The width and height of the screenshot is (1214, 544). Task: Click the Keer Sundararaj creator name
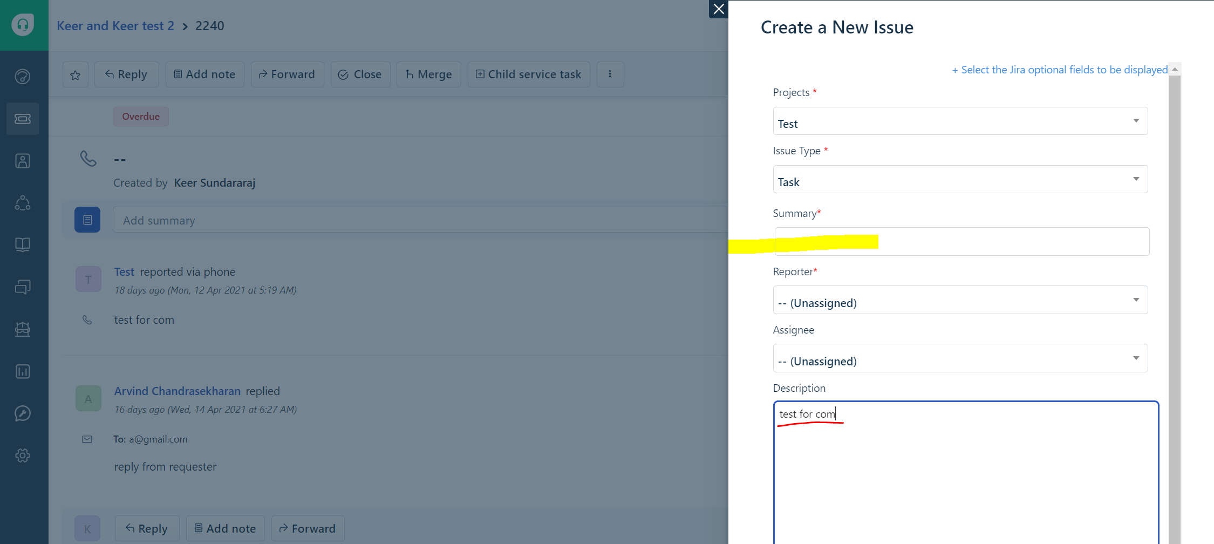[215, 183]
